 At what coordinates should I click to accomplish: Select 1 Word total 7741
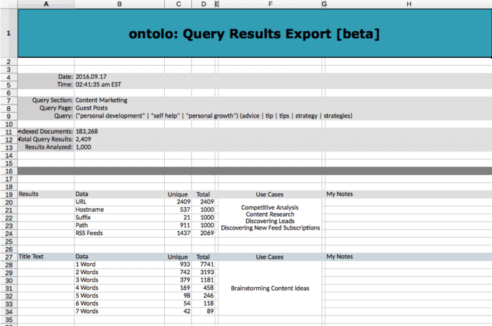pos(204,264)
